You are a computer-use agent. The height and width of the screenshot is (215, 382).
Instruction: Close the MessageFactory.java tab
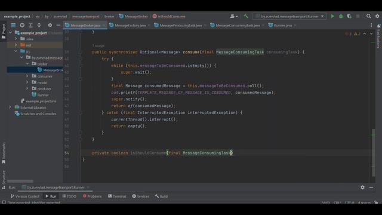click(149, 25)
